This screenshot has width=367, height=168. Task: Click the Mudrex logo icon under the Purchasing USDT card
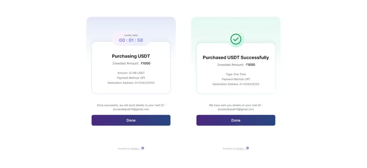click(x=142, y=148)
